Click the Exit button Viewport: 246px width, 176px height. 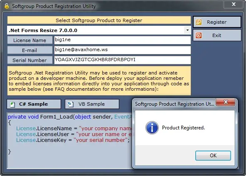click(x=217, y=35)
